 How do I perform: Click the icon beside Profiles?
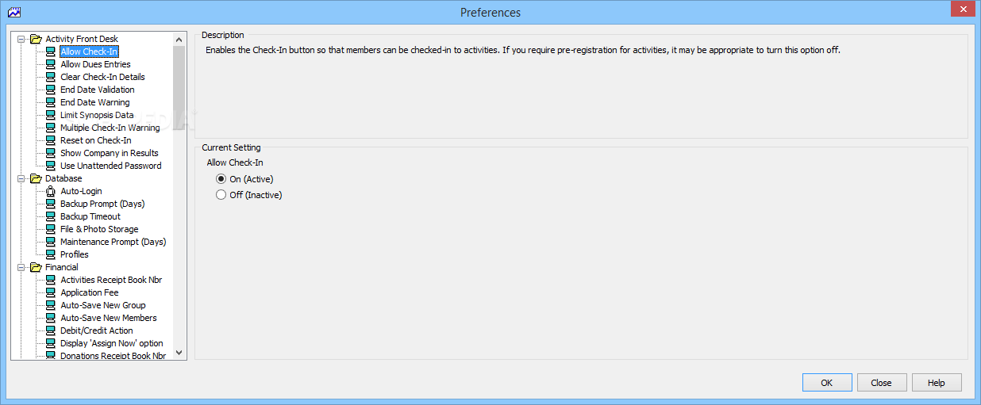click(51, 254)
